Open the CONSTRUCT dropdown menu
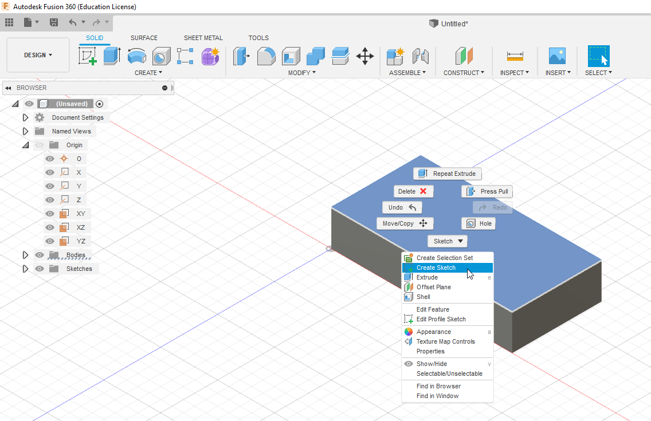Screen dimensions: 651x421 pyautogui.click(x=464, y=73)
